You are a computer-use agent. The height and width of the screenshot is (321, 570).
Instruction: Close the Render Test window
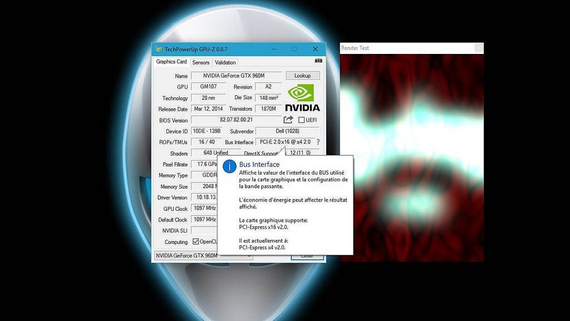(x=479, y=48)
